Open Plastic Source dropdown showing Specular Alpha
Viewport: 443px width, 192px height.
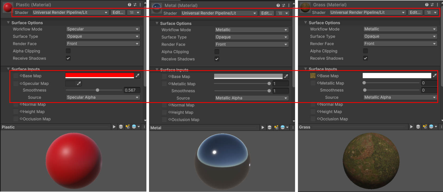103,97
